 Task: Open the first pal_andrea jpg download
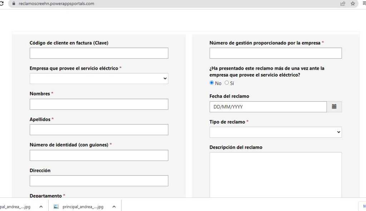click(x=15, y=207)
